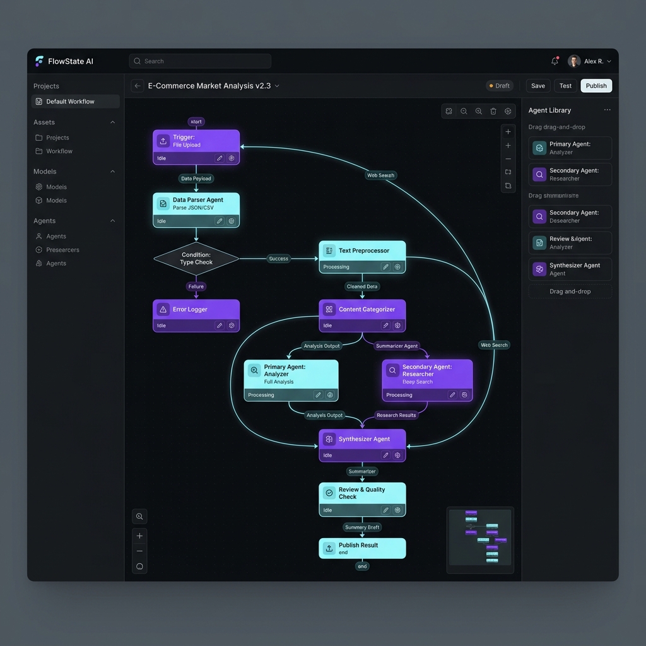Select Synthesizer Agent card in Agent Library
The width and height of the screenshot is (646, 646).
(x=570, y=269)
